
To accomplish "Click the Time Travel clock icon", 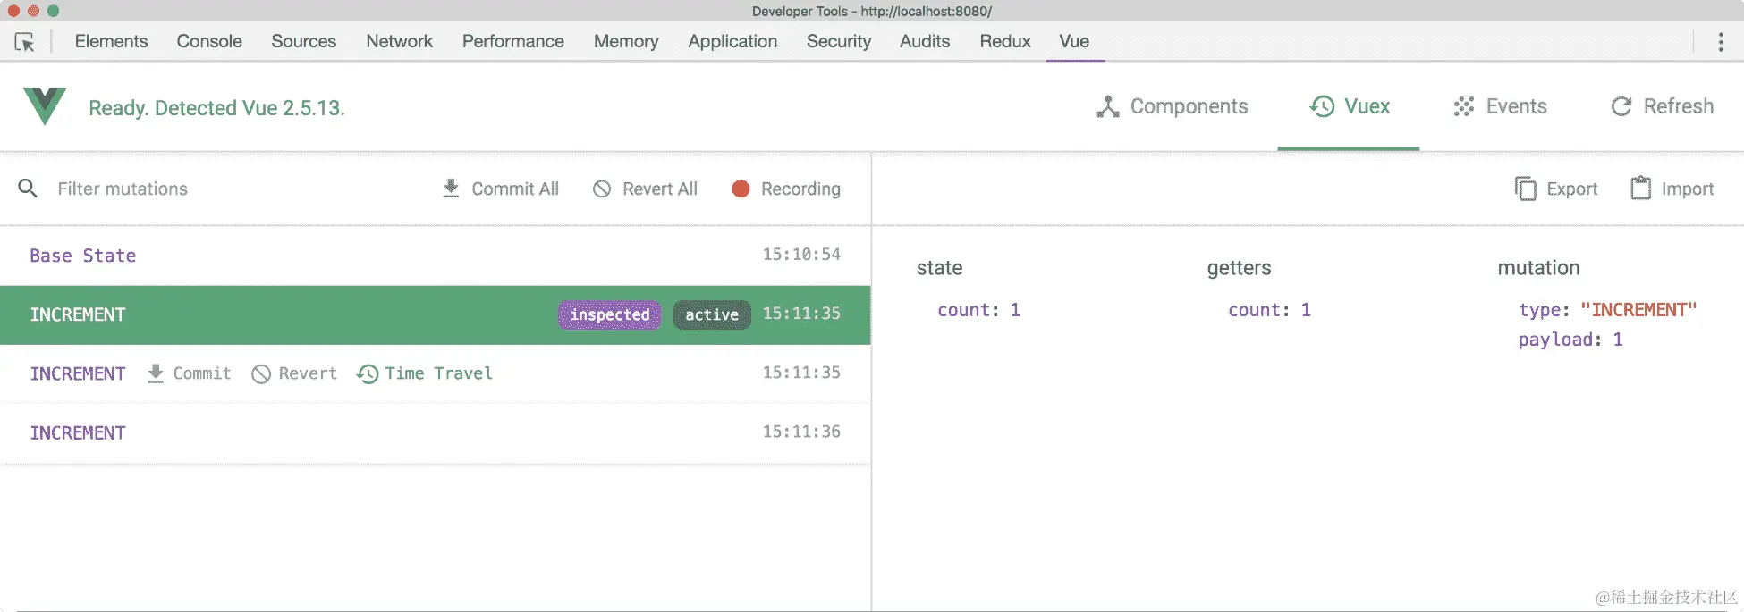I will pyautogui.click(x=368, y=373).
